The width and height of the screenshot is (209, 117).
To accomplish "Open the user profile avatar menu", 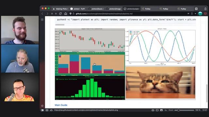I will (x=200, y=14).
